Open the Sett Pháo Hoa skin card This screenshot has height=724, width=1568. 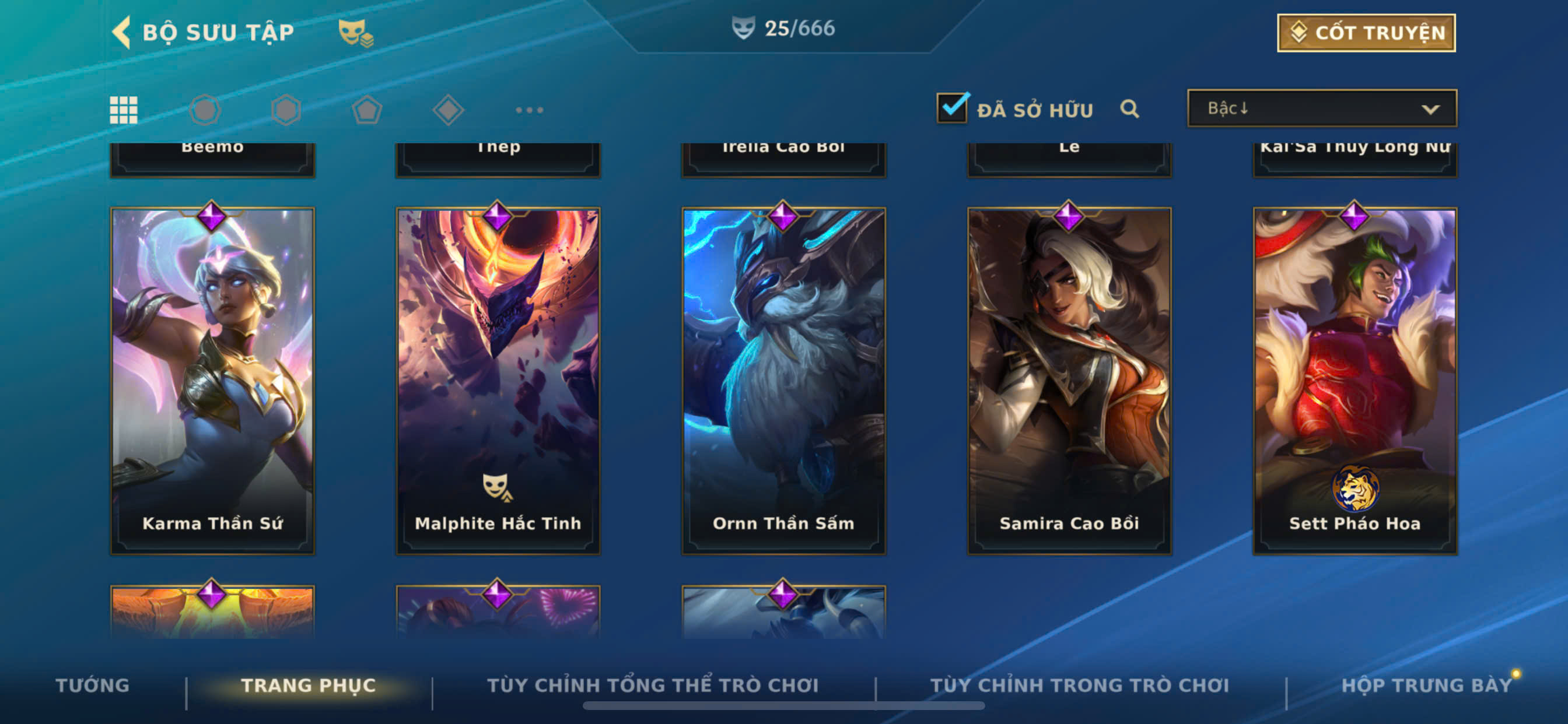(x=1355, y=381)
